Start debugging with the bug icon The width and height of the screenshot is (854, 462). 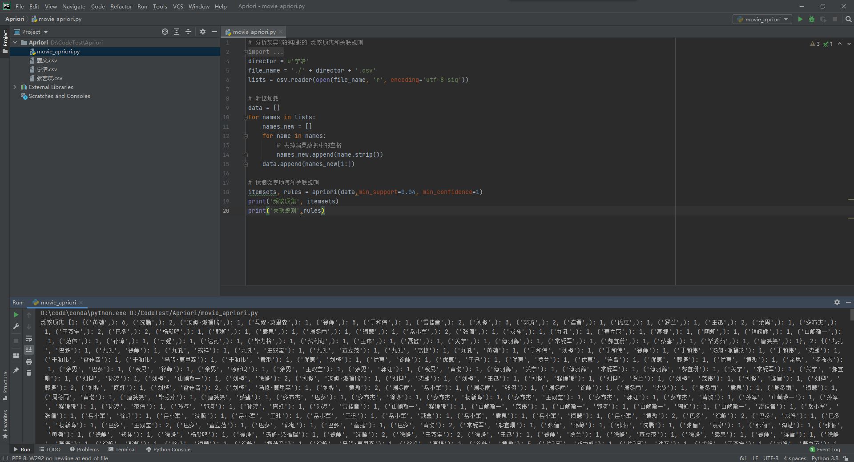812,19
